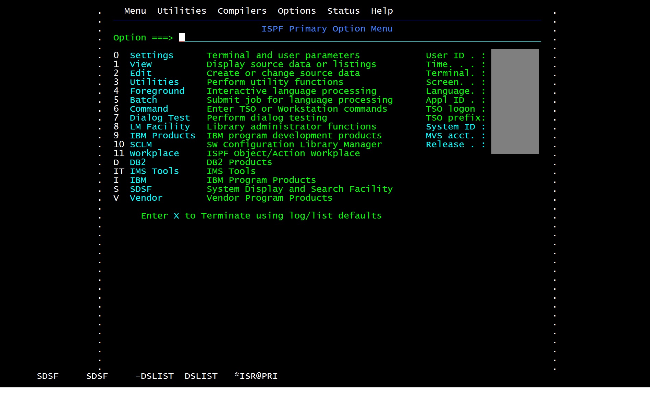Click the 'TSO logon' label
650x411 pixels.
450,109
